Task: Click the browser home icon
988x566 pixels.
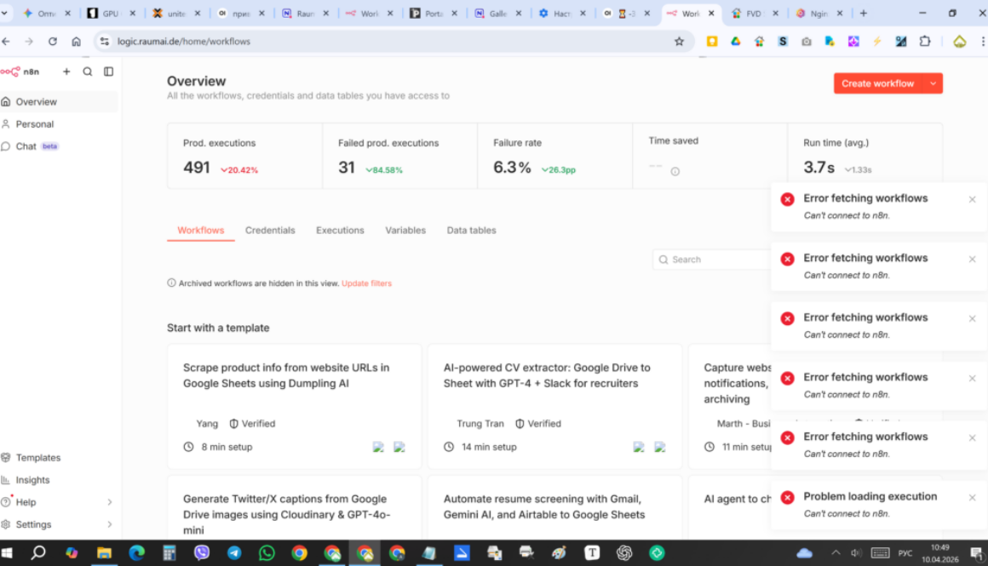Action: [77, 42]
